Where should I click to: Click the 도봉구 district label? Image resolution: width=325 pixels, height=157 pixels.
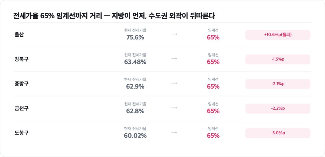[22, 133]
